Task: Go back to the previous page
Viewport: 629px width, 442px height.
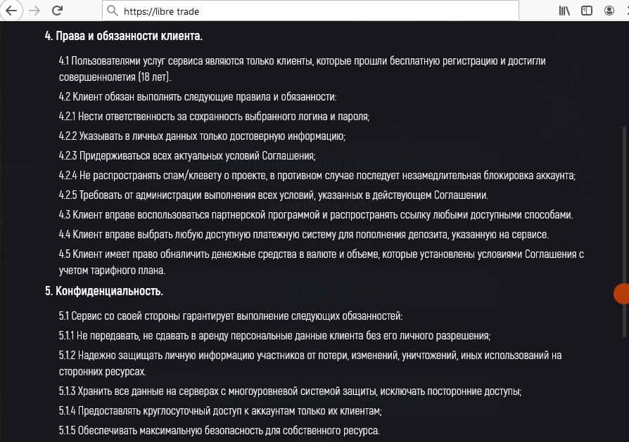Action: click(x=11, y=11)
